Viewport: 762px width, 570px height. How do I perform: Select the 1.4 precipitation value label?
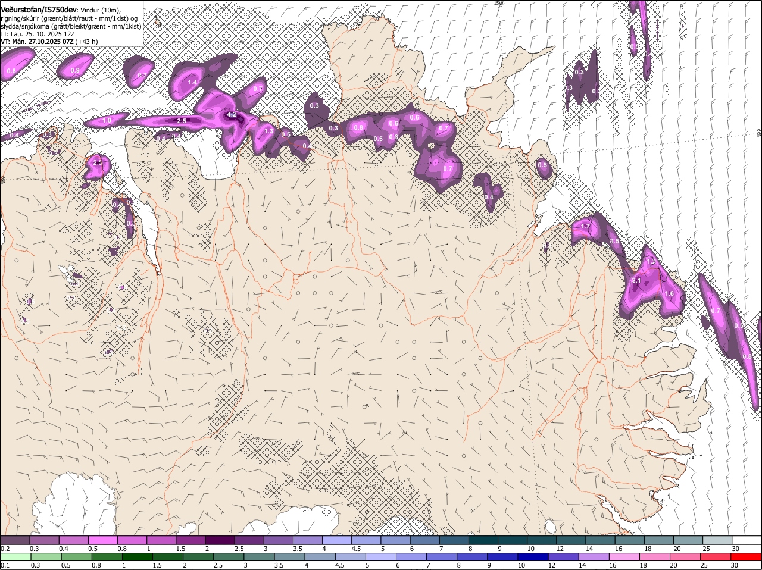[x=192, y=83]
